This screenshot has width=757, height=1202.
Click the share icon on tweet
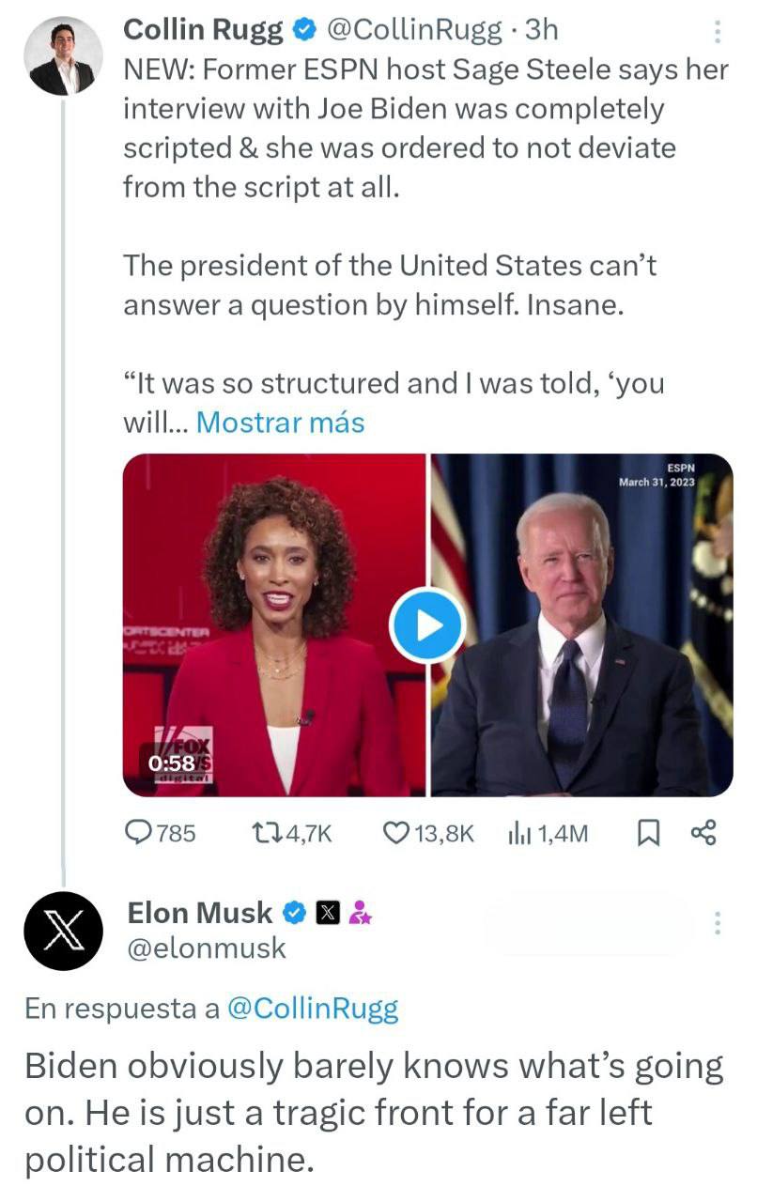[703, 832]
